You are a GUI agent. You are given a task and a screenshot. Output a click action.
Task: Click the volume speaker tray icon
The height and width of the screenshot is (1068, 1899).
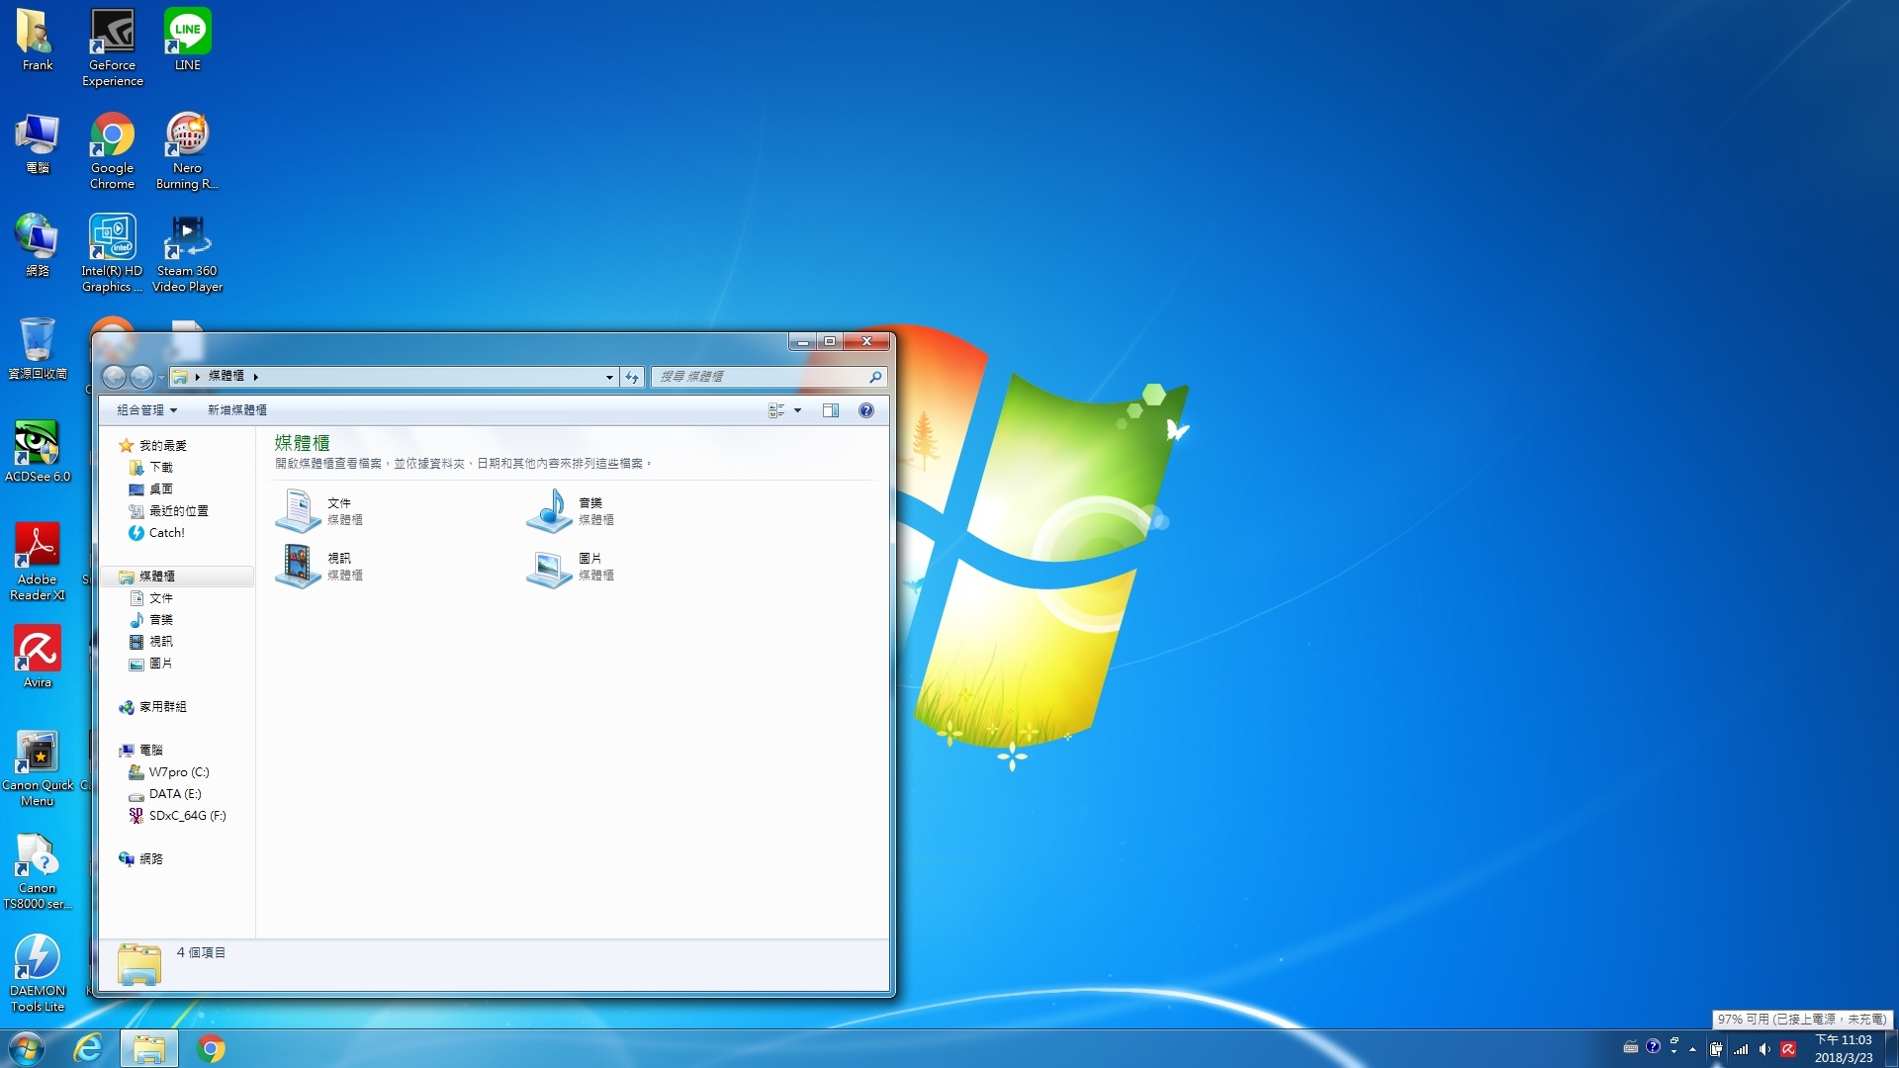pos(1764,1049)
